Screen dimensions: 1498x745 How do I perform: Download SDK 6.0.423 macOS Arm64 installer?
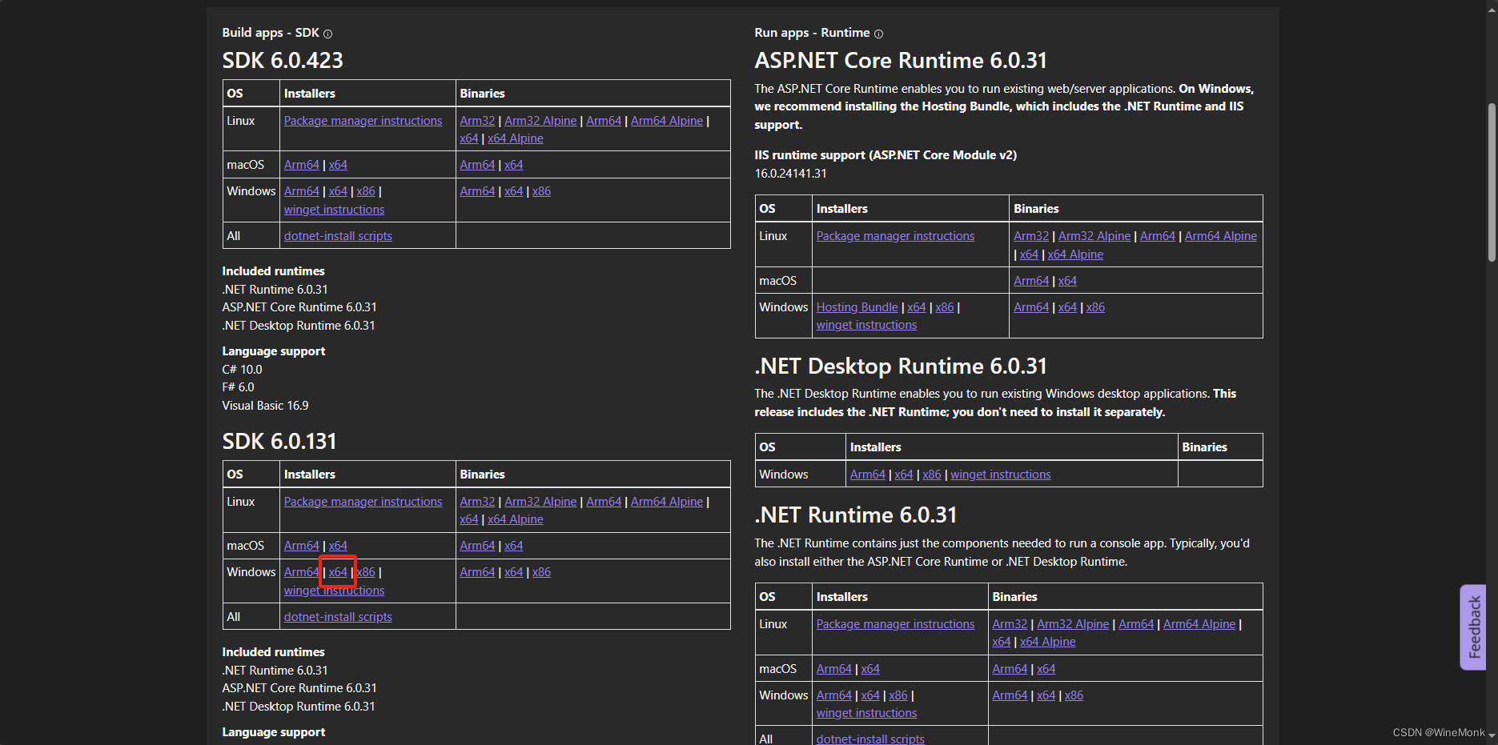(302, 165)
